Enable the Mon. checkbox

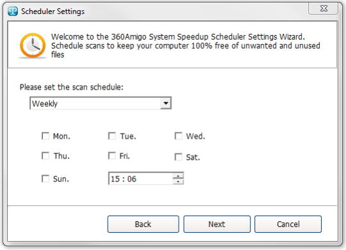(x=45, y=136)
